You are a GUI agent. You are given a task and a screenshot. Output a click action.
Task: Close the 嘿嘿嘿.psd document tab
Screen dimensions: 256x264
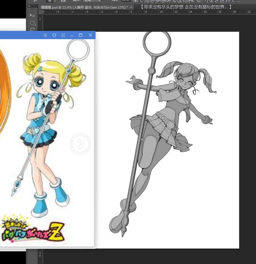(x=131, y=7)
